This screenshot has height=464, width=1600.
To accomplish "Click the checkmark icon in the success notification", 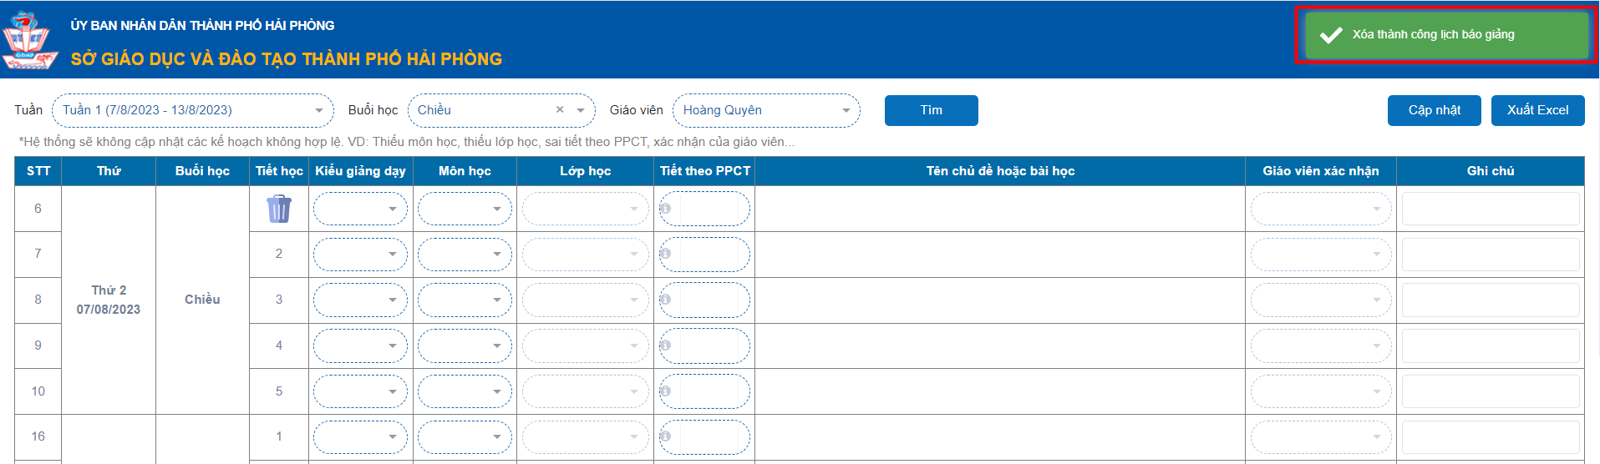I will click(x=1330, y=35).
